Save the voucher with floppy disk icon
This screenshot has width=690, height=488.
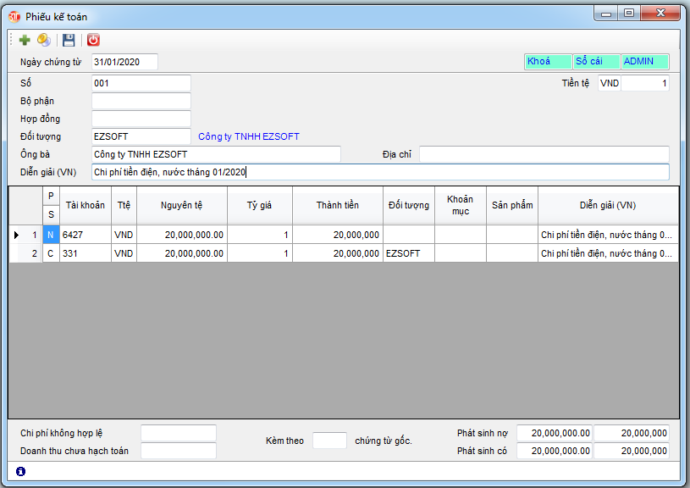pyautogui.click(x=69, y=40)
